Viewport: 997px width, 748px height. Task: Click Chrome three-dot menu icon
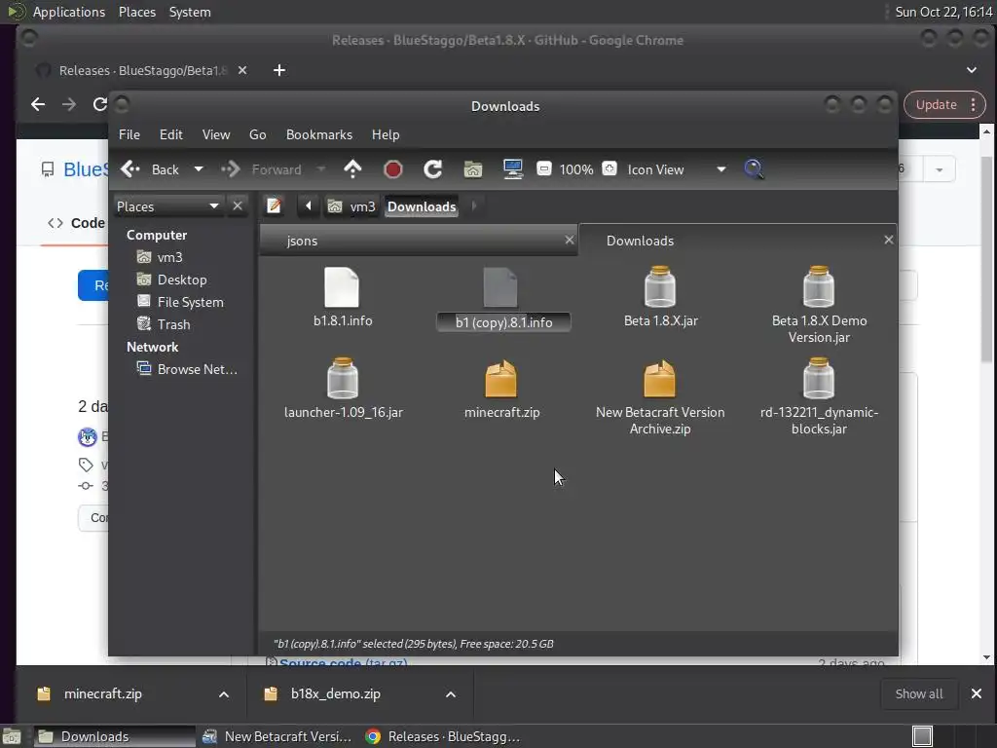click(x=973, y=105)
